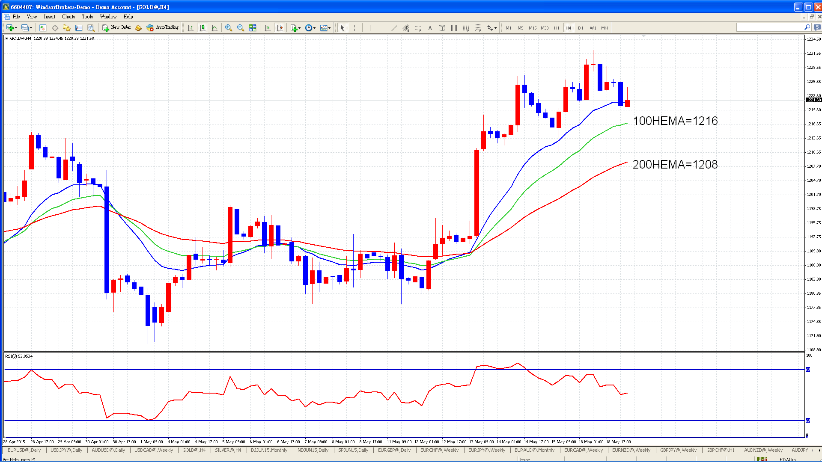Zoom in on the chart
This screenshot has height=462, width=822.
[229, 28]
